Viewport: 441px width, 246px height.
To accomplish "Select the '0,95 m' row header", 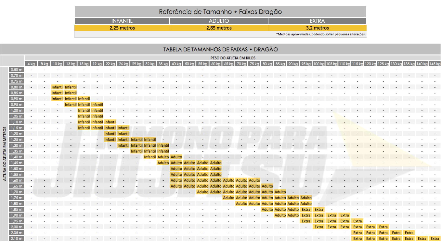I will click(x=16, y=105).
